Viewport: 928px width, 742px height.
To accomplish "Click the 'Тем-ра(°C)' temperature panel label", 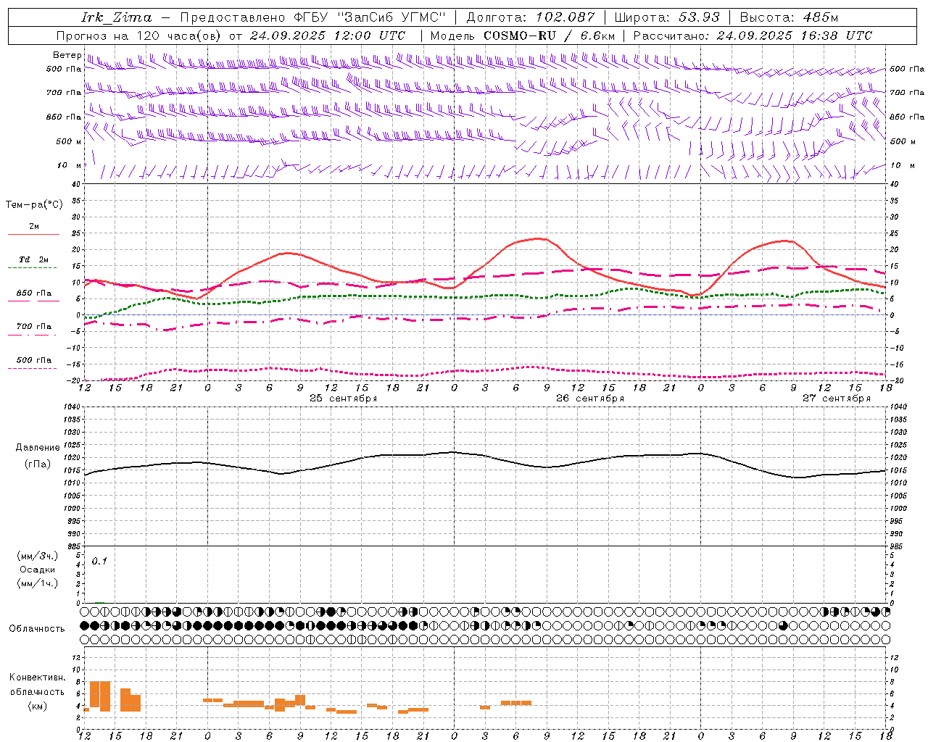I will pos(34,204).
